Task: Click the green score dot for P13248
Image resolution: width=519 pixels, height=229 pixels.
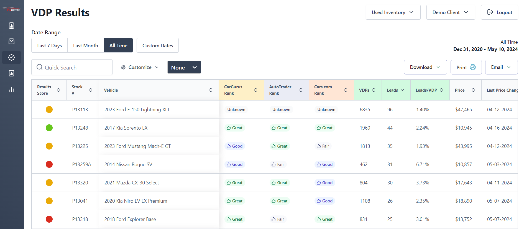Action: click(49, 128)
